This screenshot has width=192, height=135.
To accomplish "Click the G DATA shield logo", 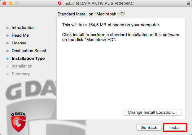I will (x=18, y=122).
